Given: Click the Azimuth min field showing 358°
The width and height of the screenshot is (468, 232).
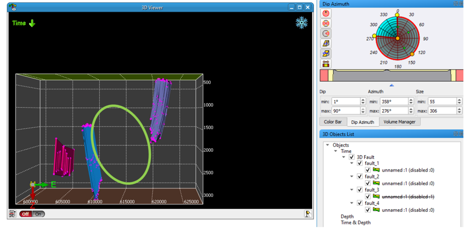Looking at the screenshot, I should pyautogui.click(x=391, y=102).
